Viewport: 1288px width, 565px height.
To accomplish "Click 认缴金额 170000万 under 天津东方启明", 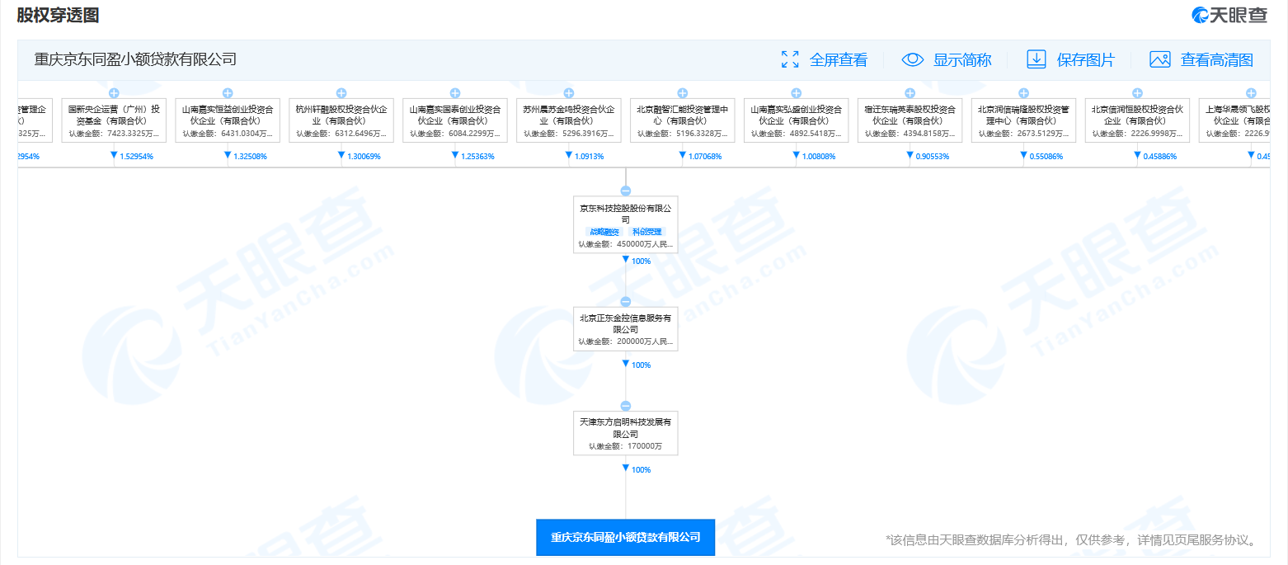I will point(626,446).
